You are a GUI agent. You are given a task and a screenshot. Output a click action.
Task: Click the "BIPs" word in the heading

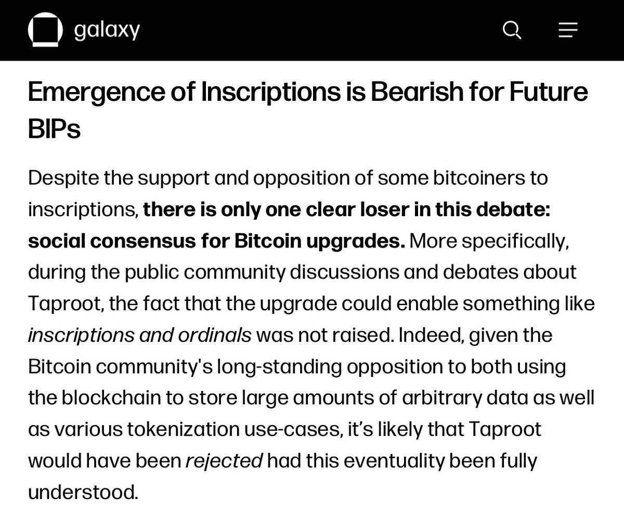click(x=54, y=128)
